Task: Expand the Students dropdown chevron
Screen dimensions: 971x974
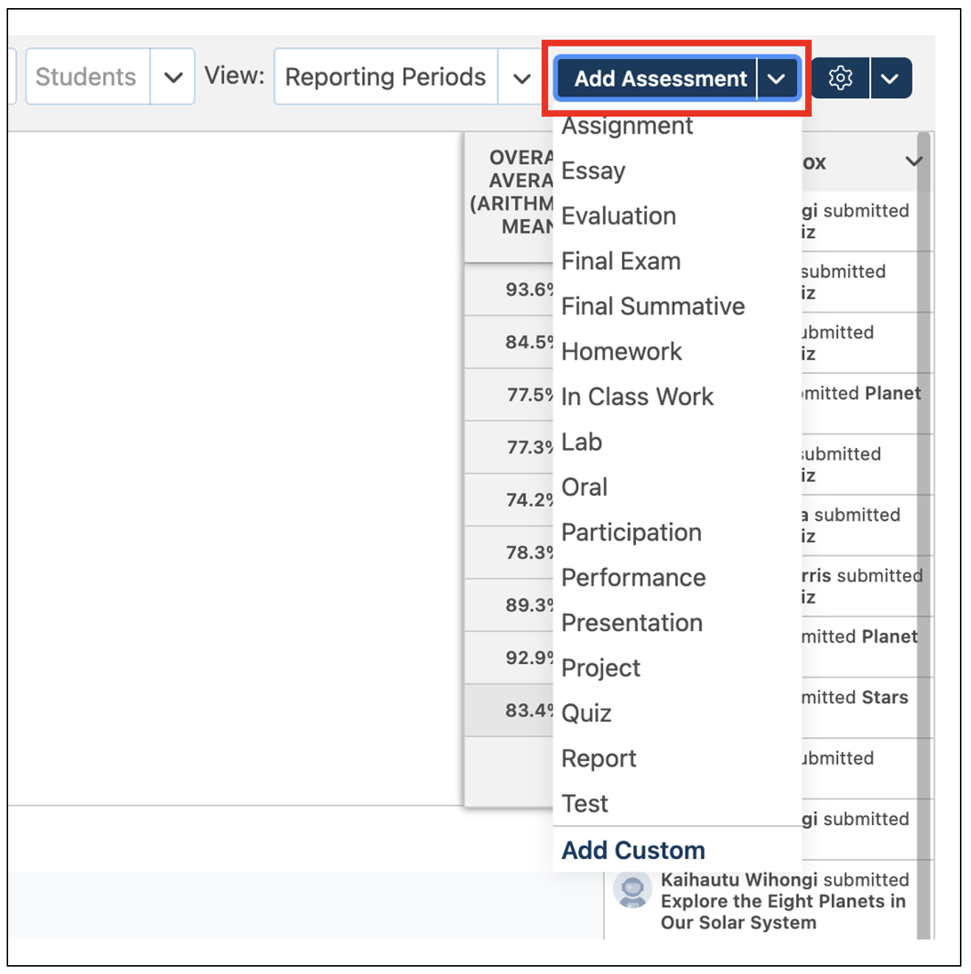Action: pyautogui.click(x=172, y=77)
